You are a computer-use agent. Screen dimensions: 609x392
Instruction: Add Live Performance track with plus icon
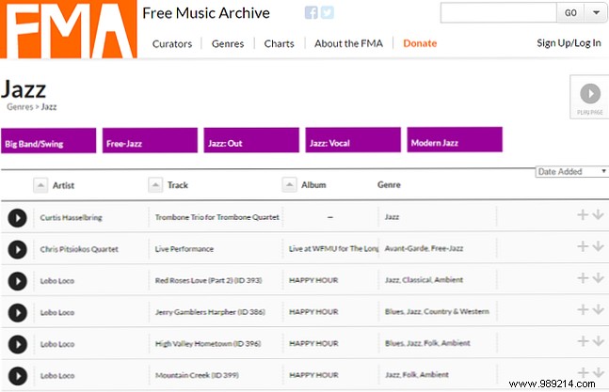[x=583, y=246]
